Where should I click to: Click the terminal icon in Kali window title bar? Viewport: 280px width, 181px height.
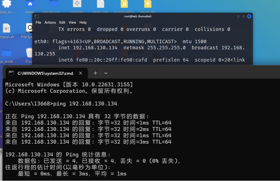pyautogui.click(x=37, y=16)
